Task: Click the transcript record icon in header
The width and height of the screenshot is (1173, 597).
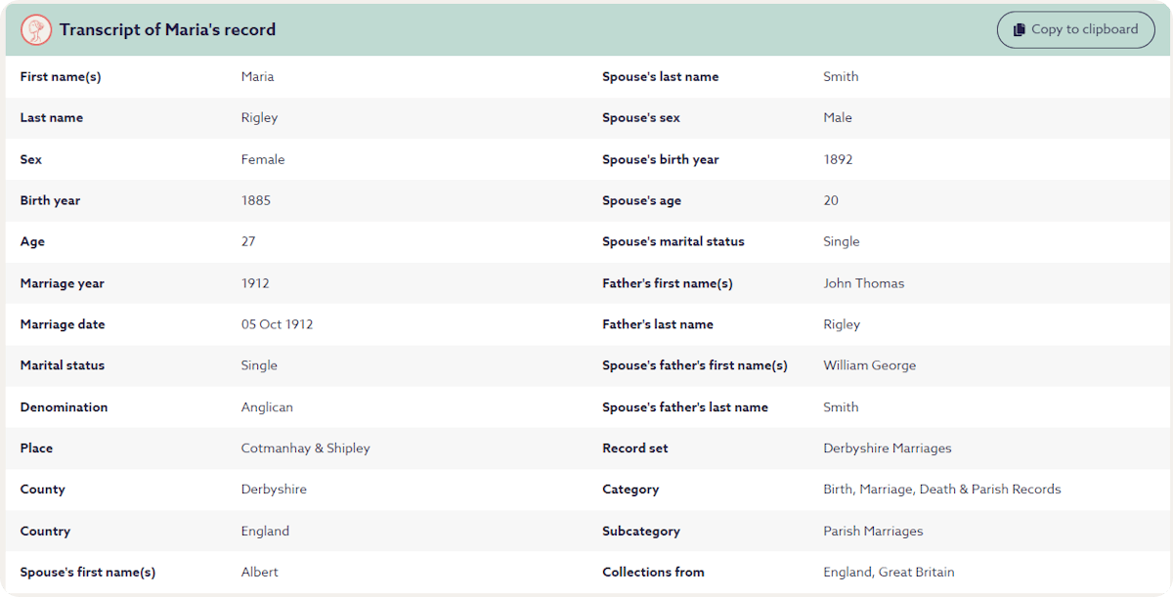Action: tap(36, 30)
